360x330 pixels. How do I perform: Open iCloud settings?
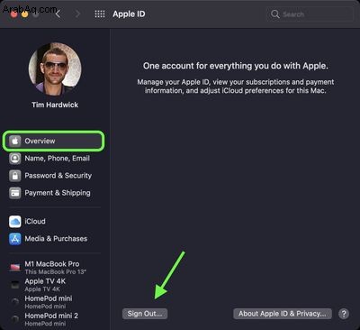[x=54, y=222]
